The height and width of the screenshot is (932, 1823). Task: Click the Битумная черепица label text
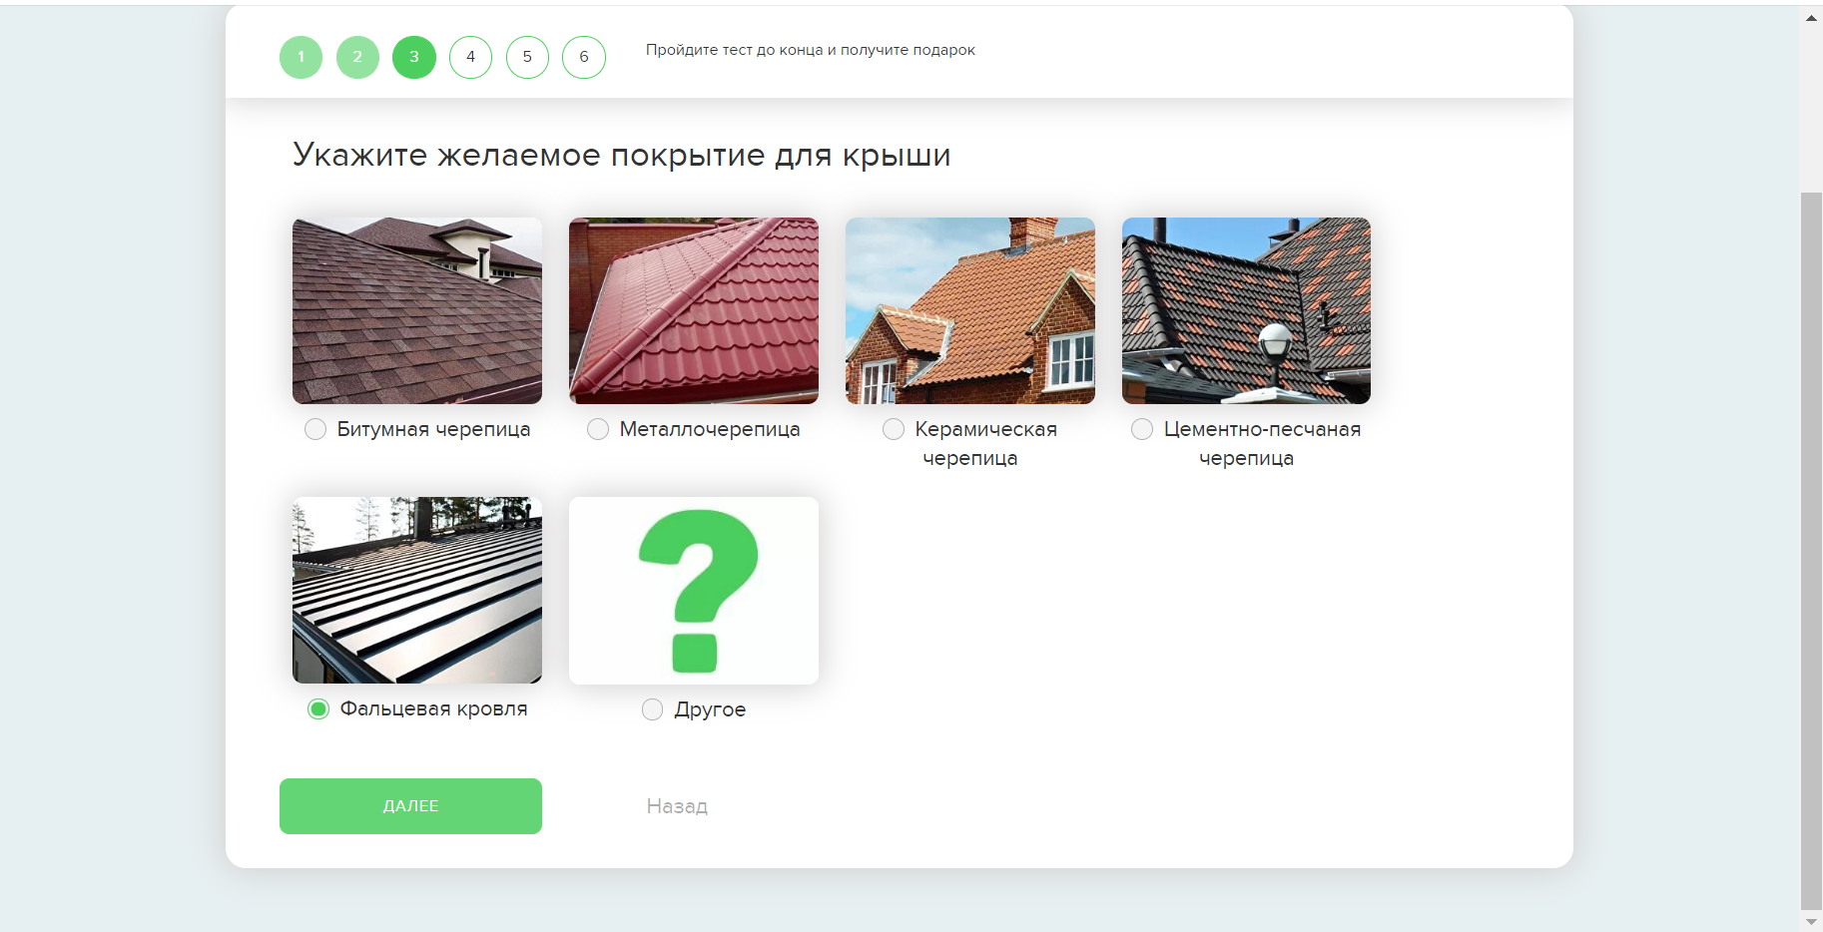[x=433, y=429]
